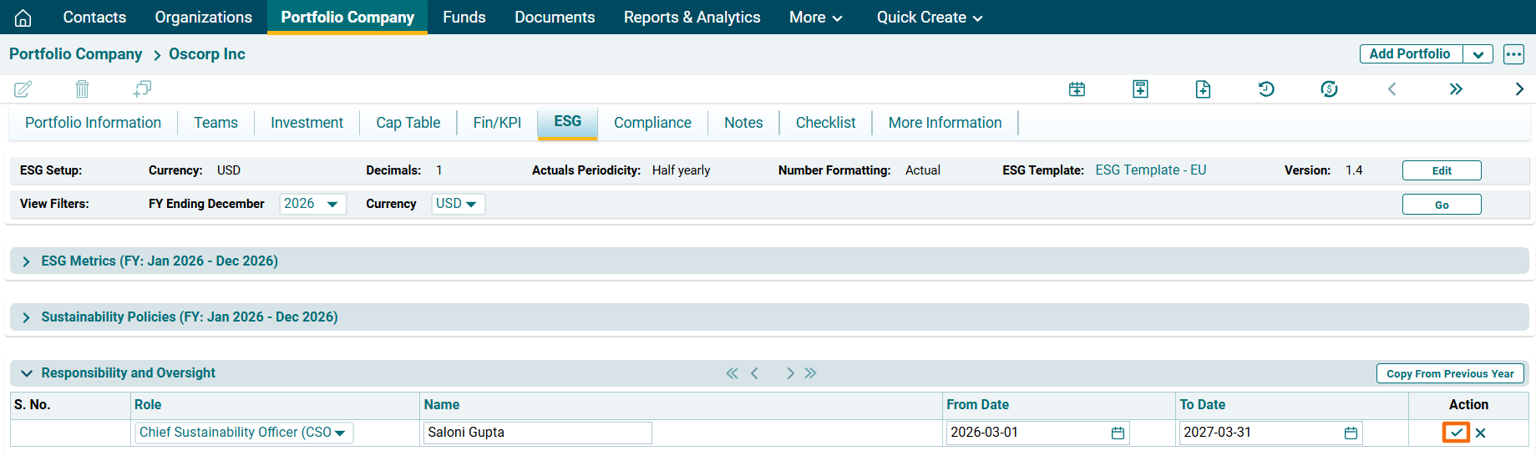The height and width of the screenshot is (456, 1536).
Task: Click the calendar-plus add event icon
Action: 1077,89
